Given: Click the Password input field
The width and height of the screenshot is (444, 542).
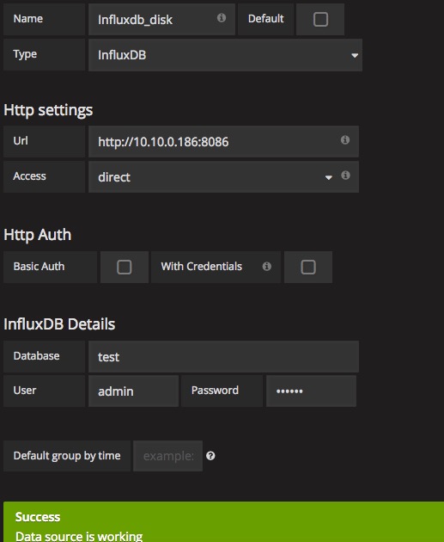Looking at the screenshot, I should pyautogui.click(x=311, y=391).
